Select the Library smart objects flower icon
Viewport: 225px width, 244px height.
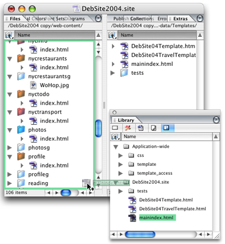pyautogui.click(x=128, y=128)
